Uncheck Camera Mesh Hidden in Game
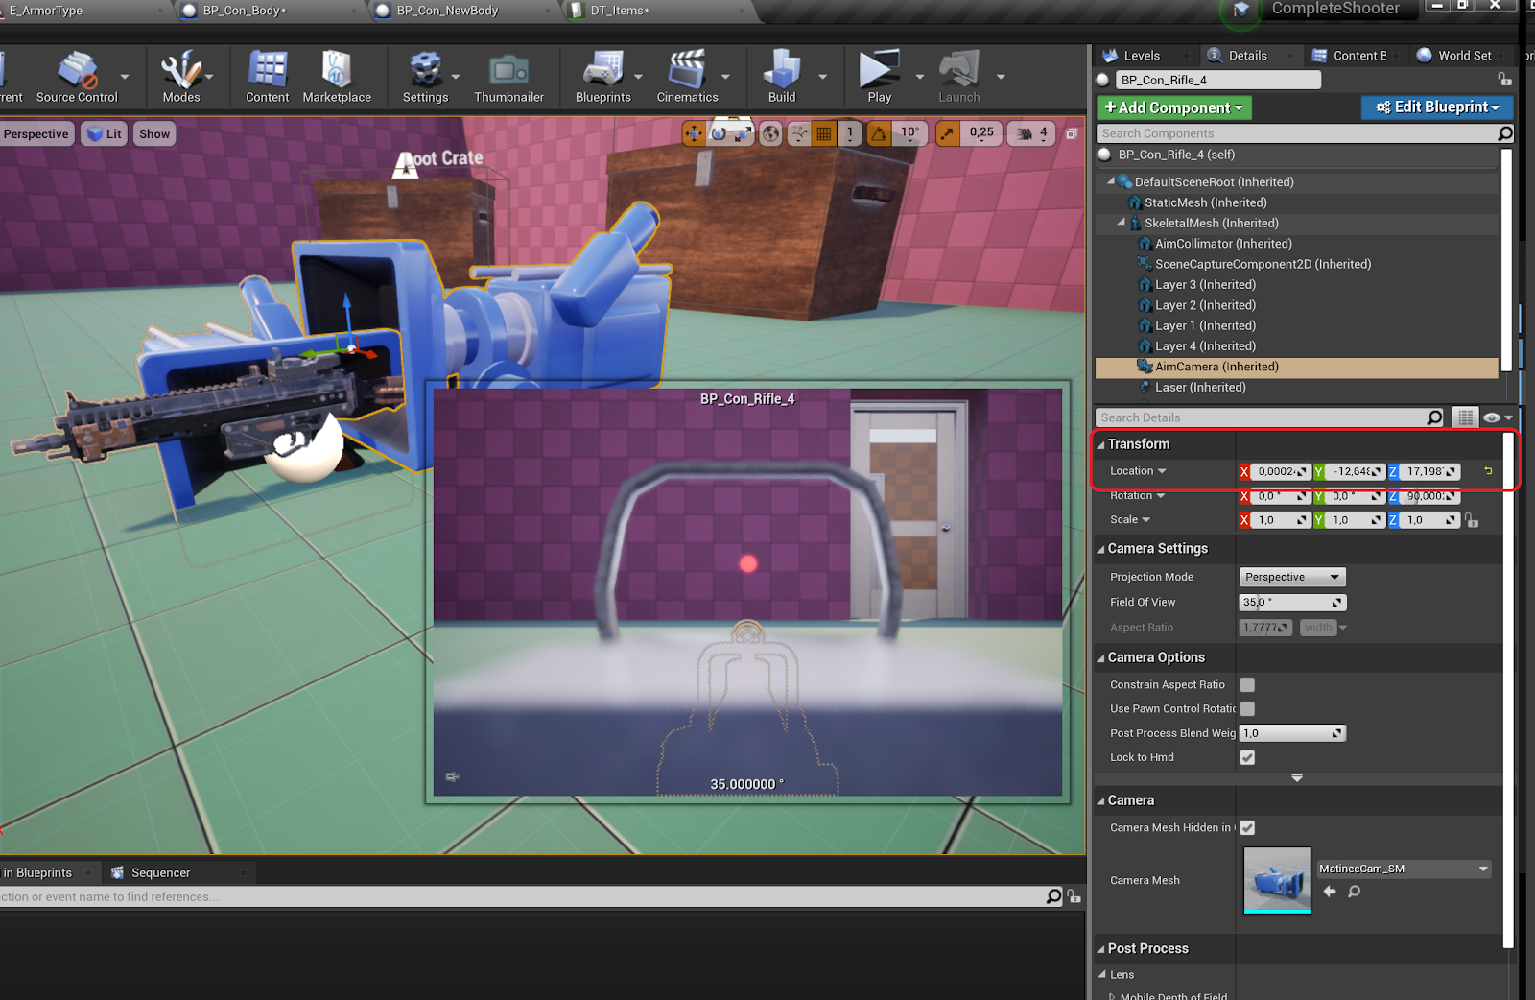 1247,827
